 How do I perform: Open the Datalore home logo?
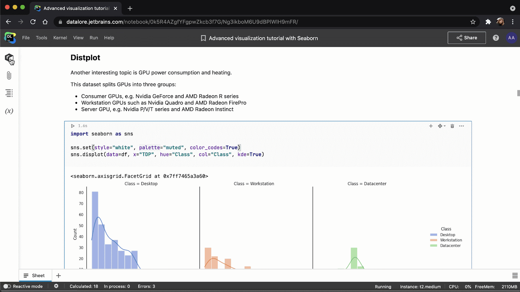pyautogui.click(x=10, y=38)
